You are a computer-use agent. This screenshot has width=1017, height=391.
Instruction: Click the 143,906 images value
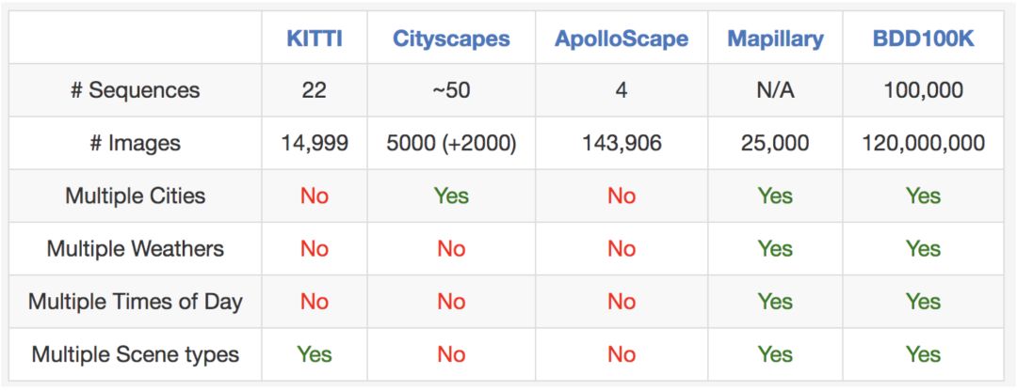pos(621,143)
